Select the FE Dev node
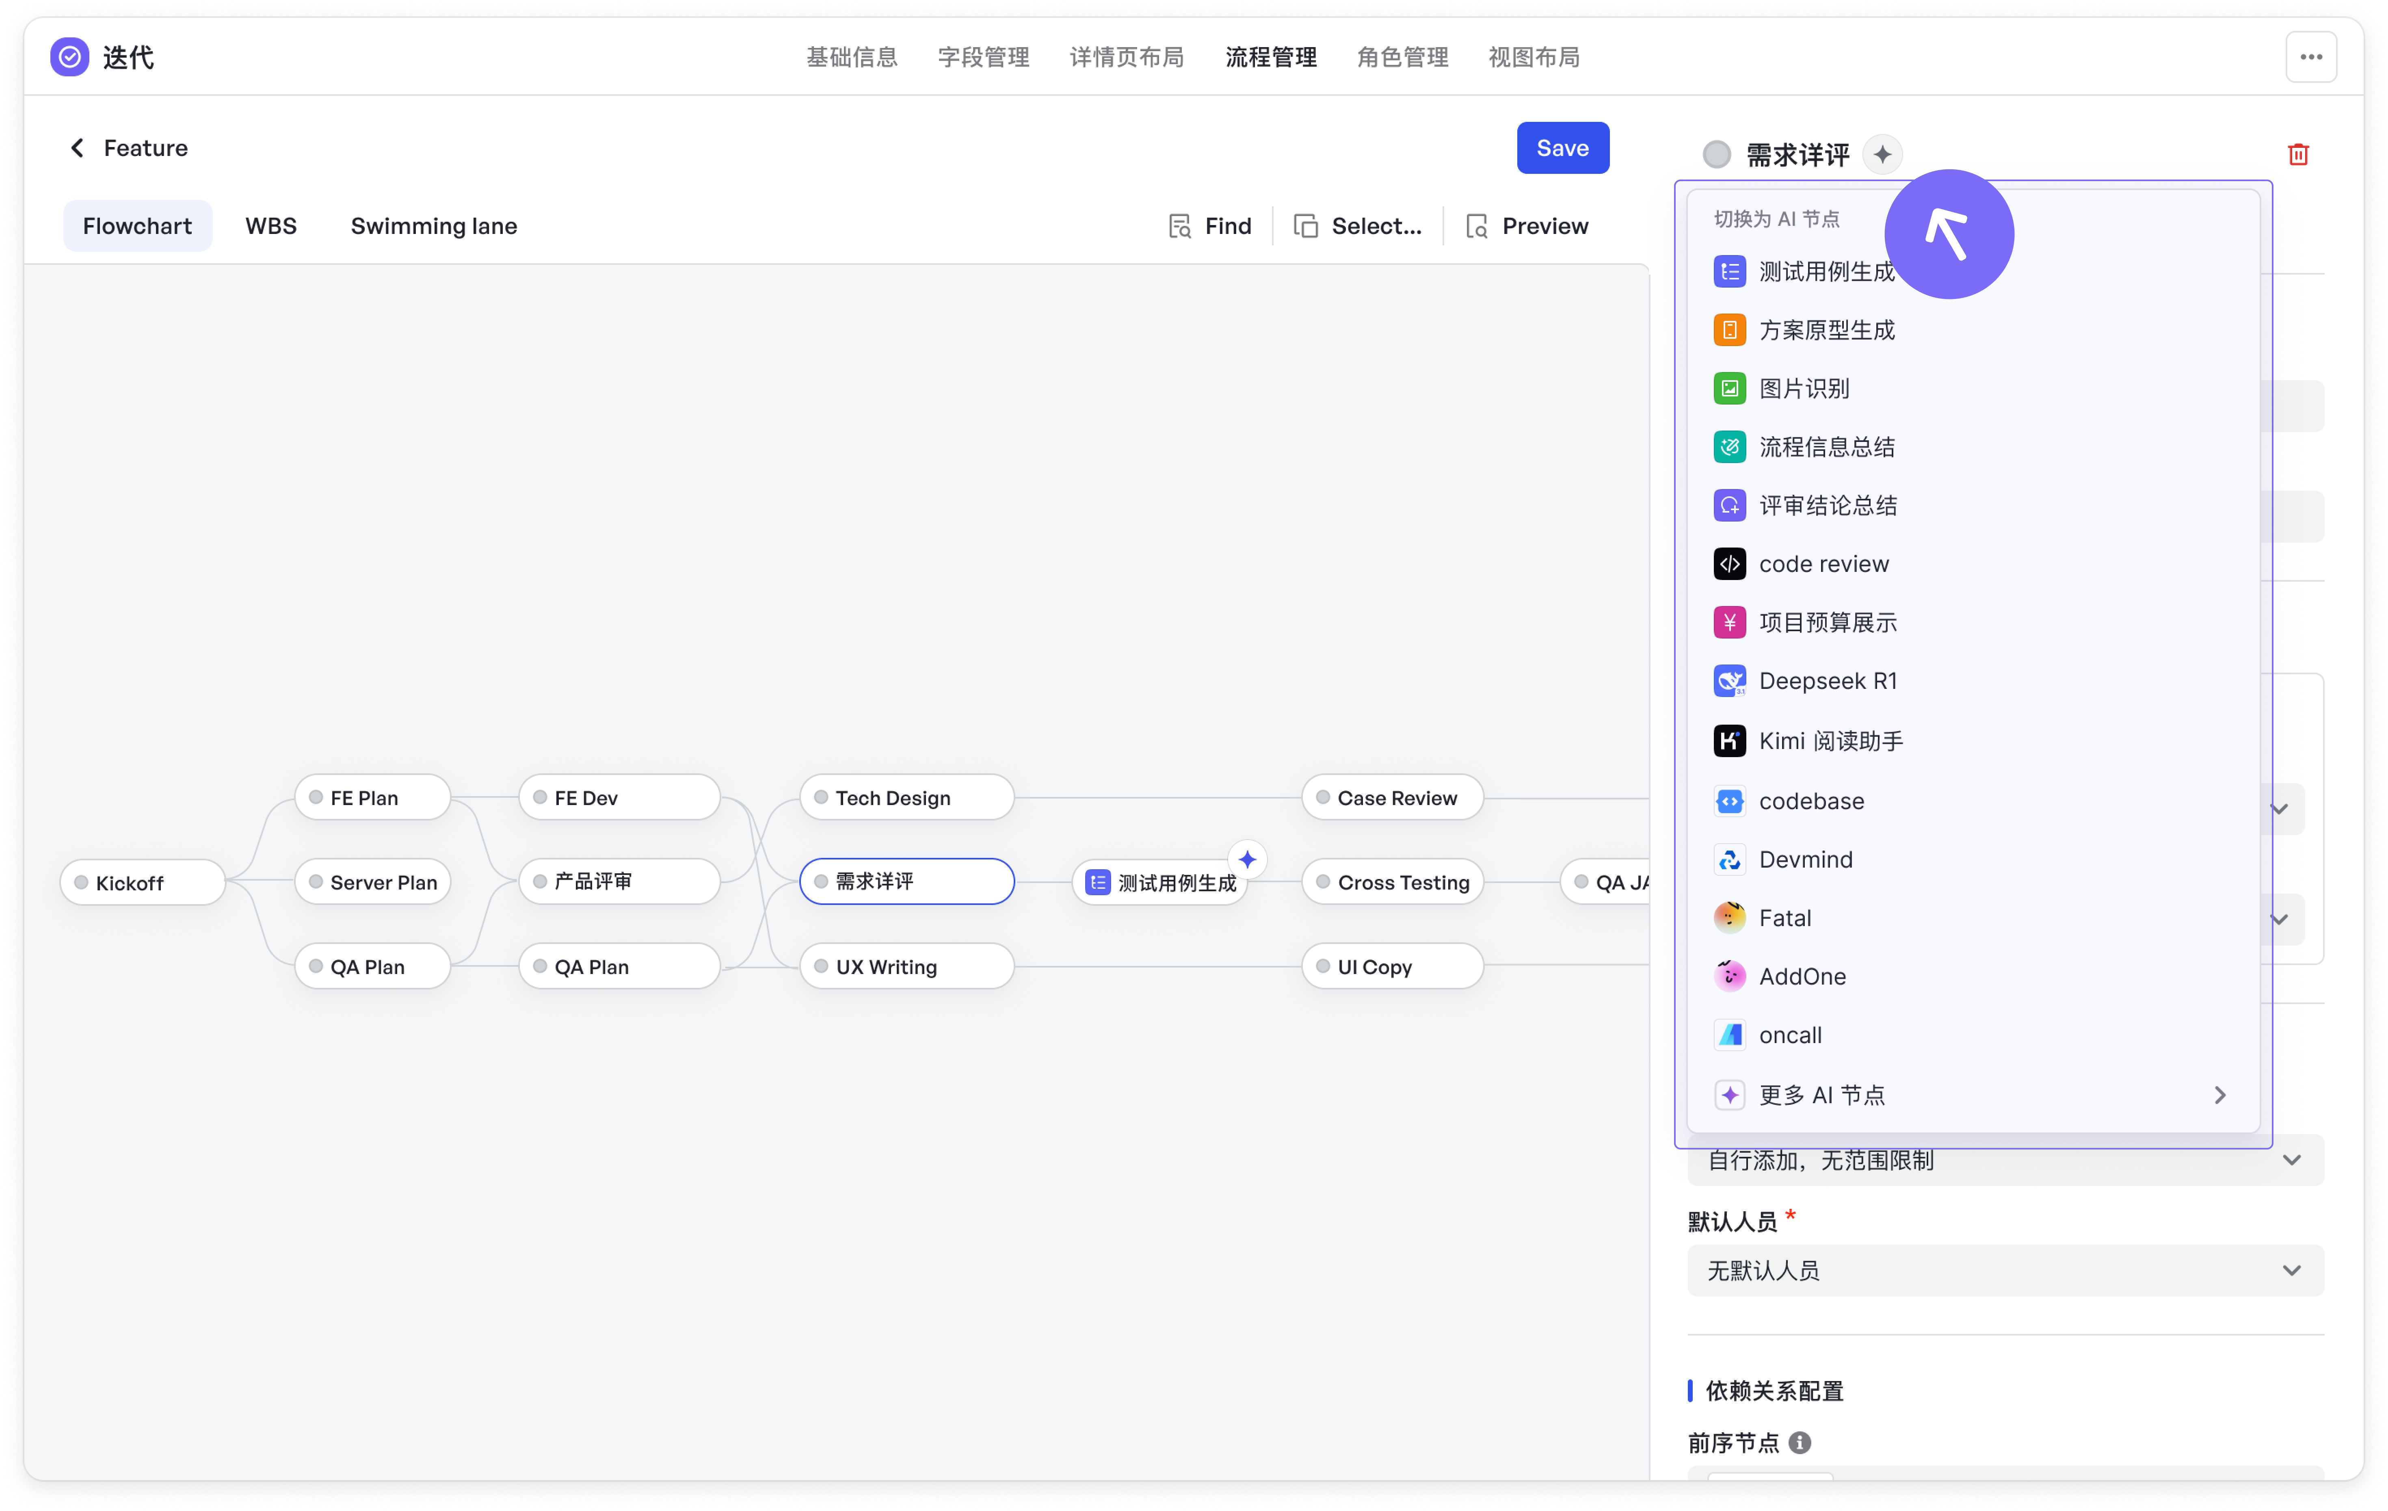The height and width of the screenshot is (1511, 2388). pyautogui.click(x=619, y=798)
